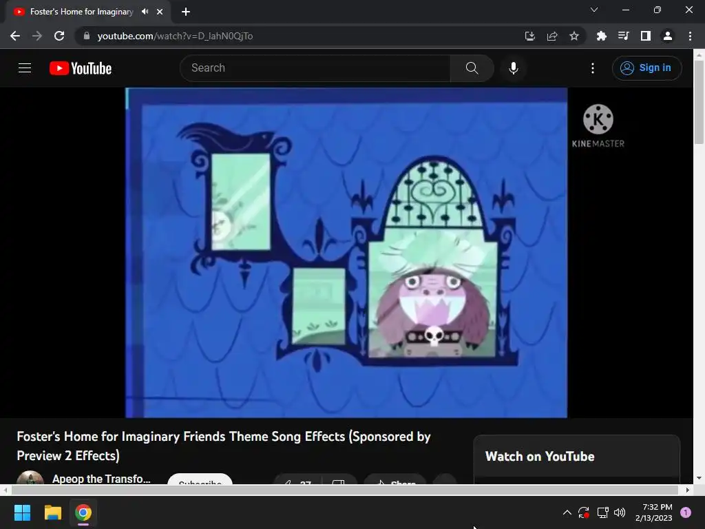Click the browser forward arrow
This screenshot has width=705, height=529.
click(x=37, y=36)
